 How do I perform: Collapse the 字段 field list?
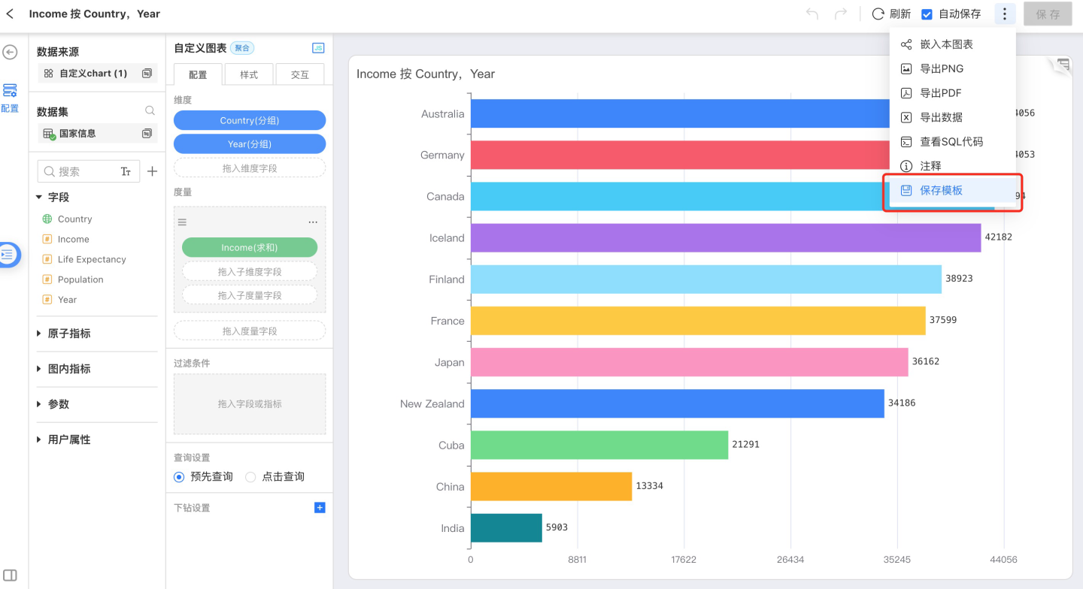coord(39,198)
